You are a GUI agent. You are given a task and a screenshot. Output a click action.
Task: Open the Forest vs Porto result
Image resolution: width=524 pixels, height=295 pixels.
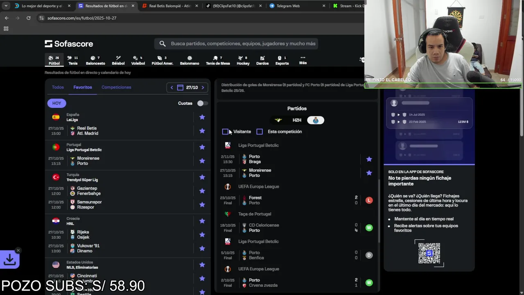(297, 200)
